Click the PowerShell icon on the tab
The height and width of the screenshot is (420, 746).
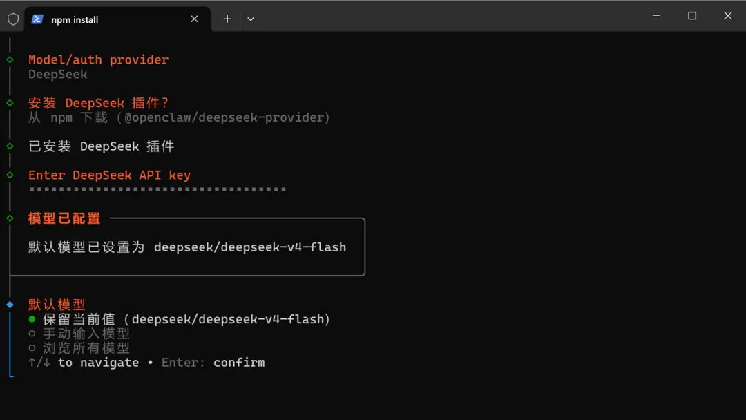37,19
